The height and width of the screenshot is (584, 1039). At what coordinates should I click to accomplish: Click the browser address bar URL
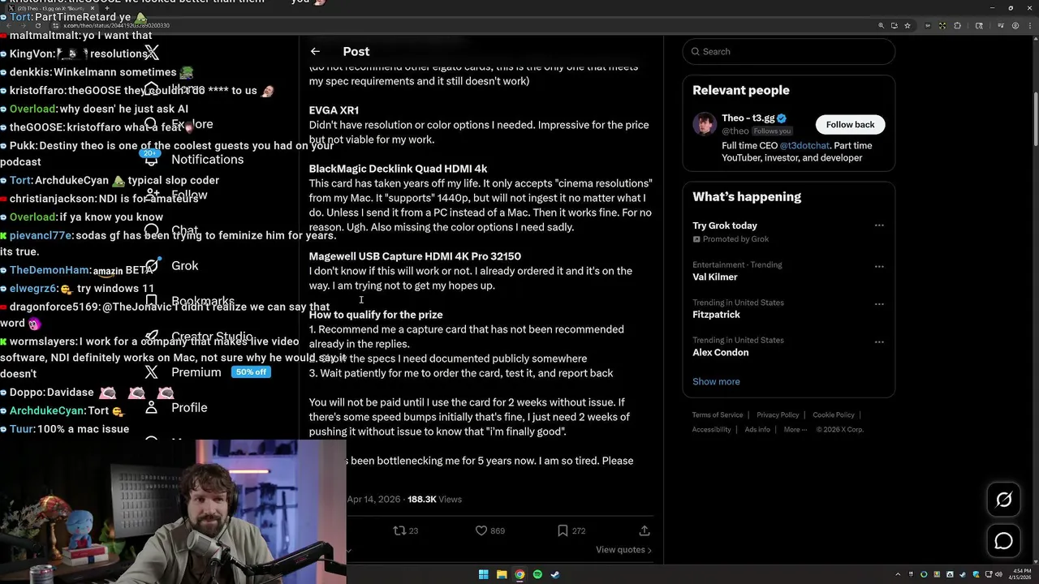pyautogui.click(x=117, y=25)
